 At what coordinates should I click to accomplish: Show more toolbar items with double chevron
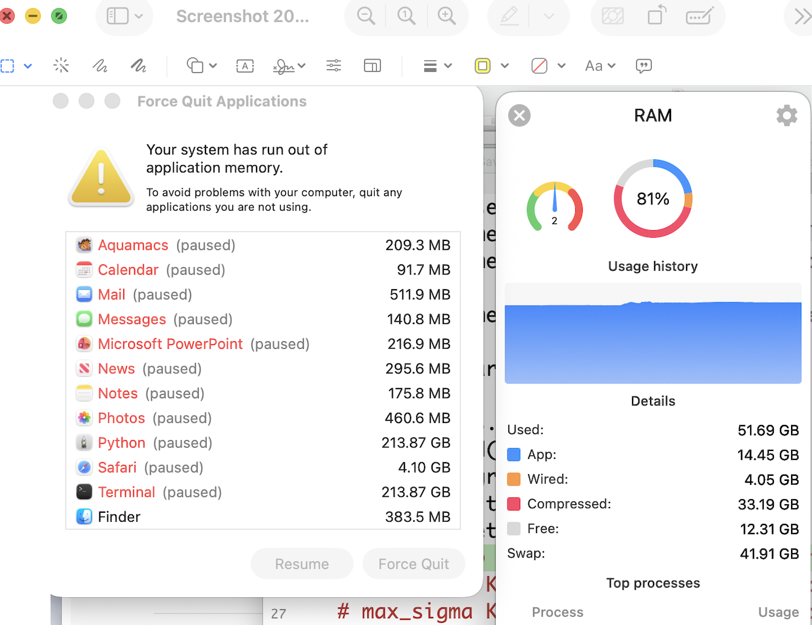[x=802, y=16]
